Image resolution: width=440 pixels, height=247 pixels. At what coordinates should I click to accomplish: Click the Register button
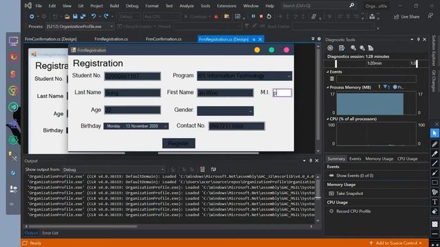179,143
